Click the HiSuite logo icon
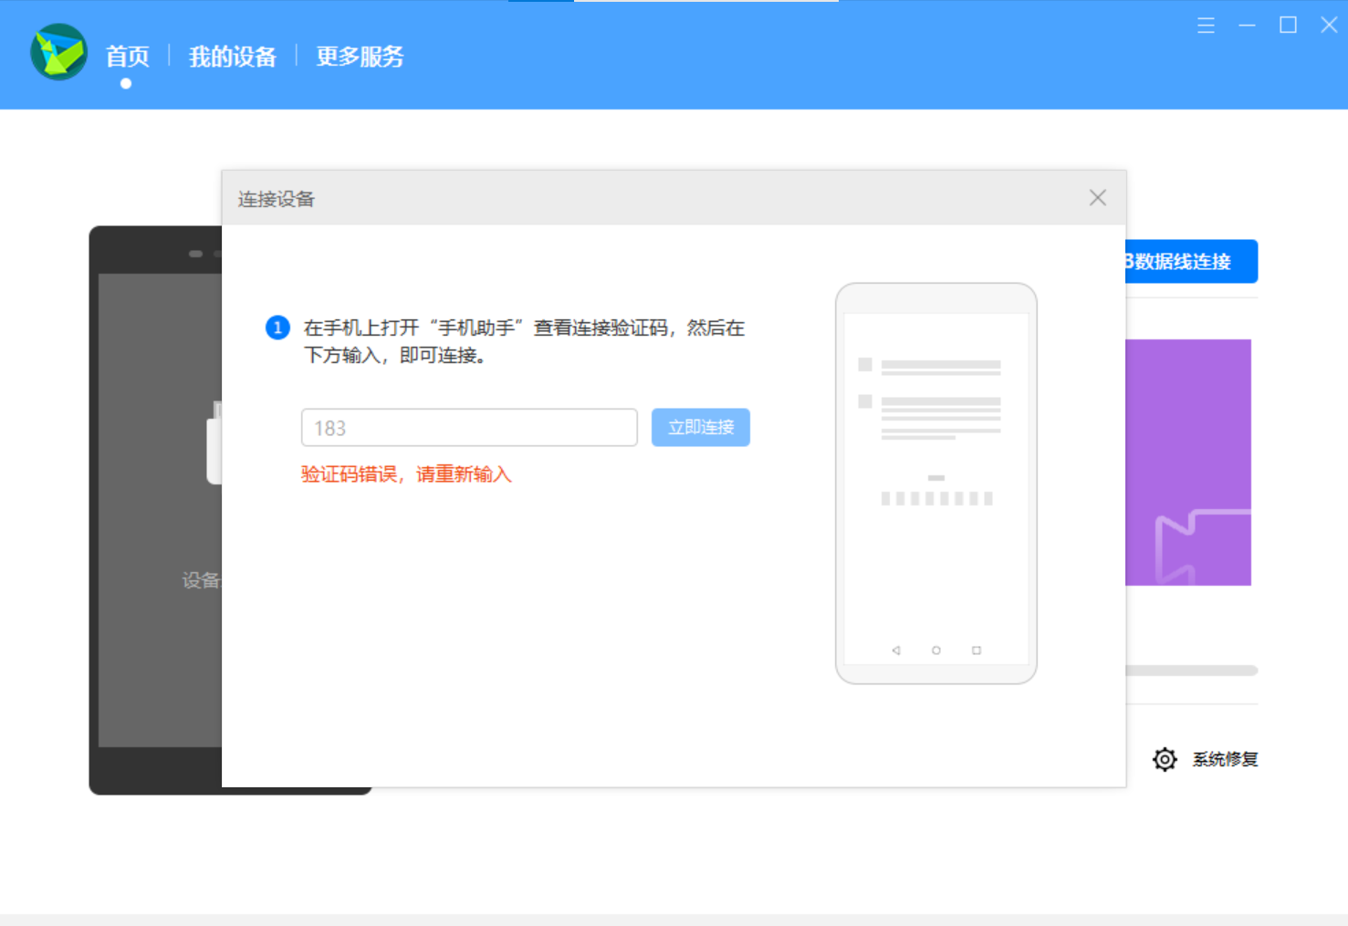 pyautogui.click(x=58, y=52)
